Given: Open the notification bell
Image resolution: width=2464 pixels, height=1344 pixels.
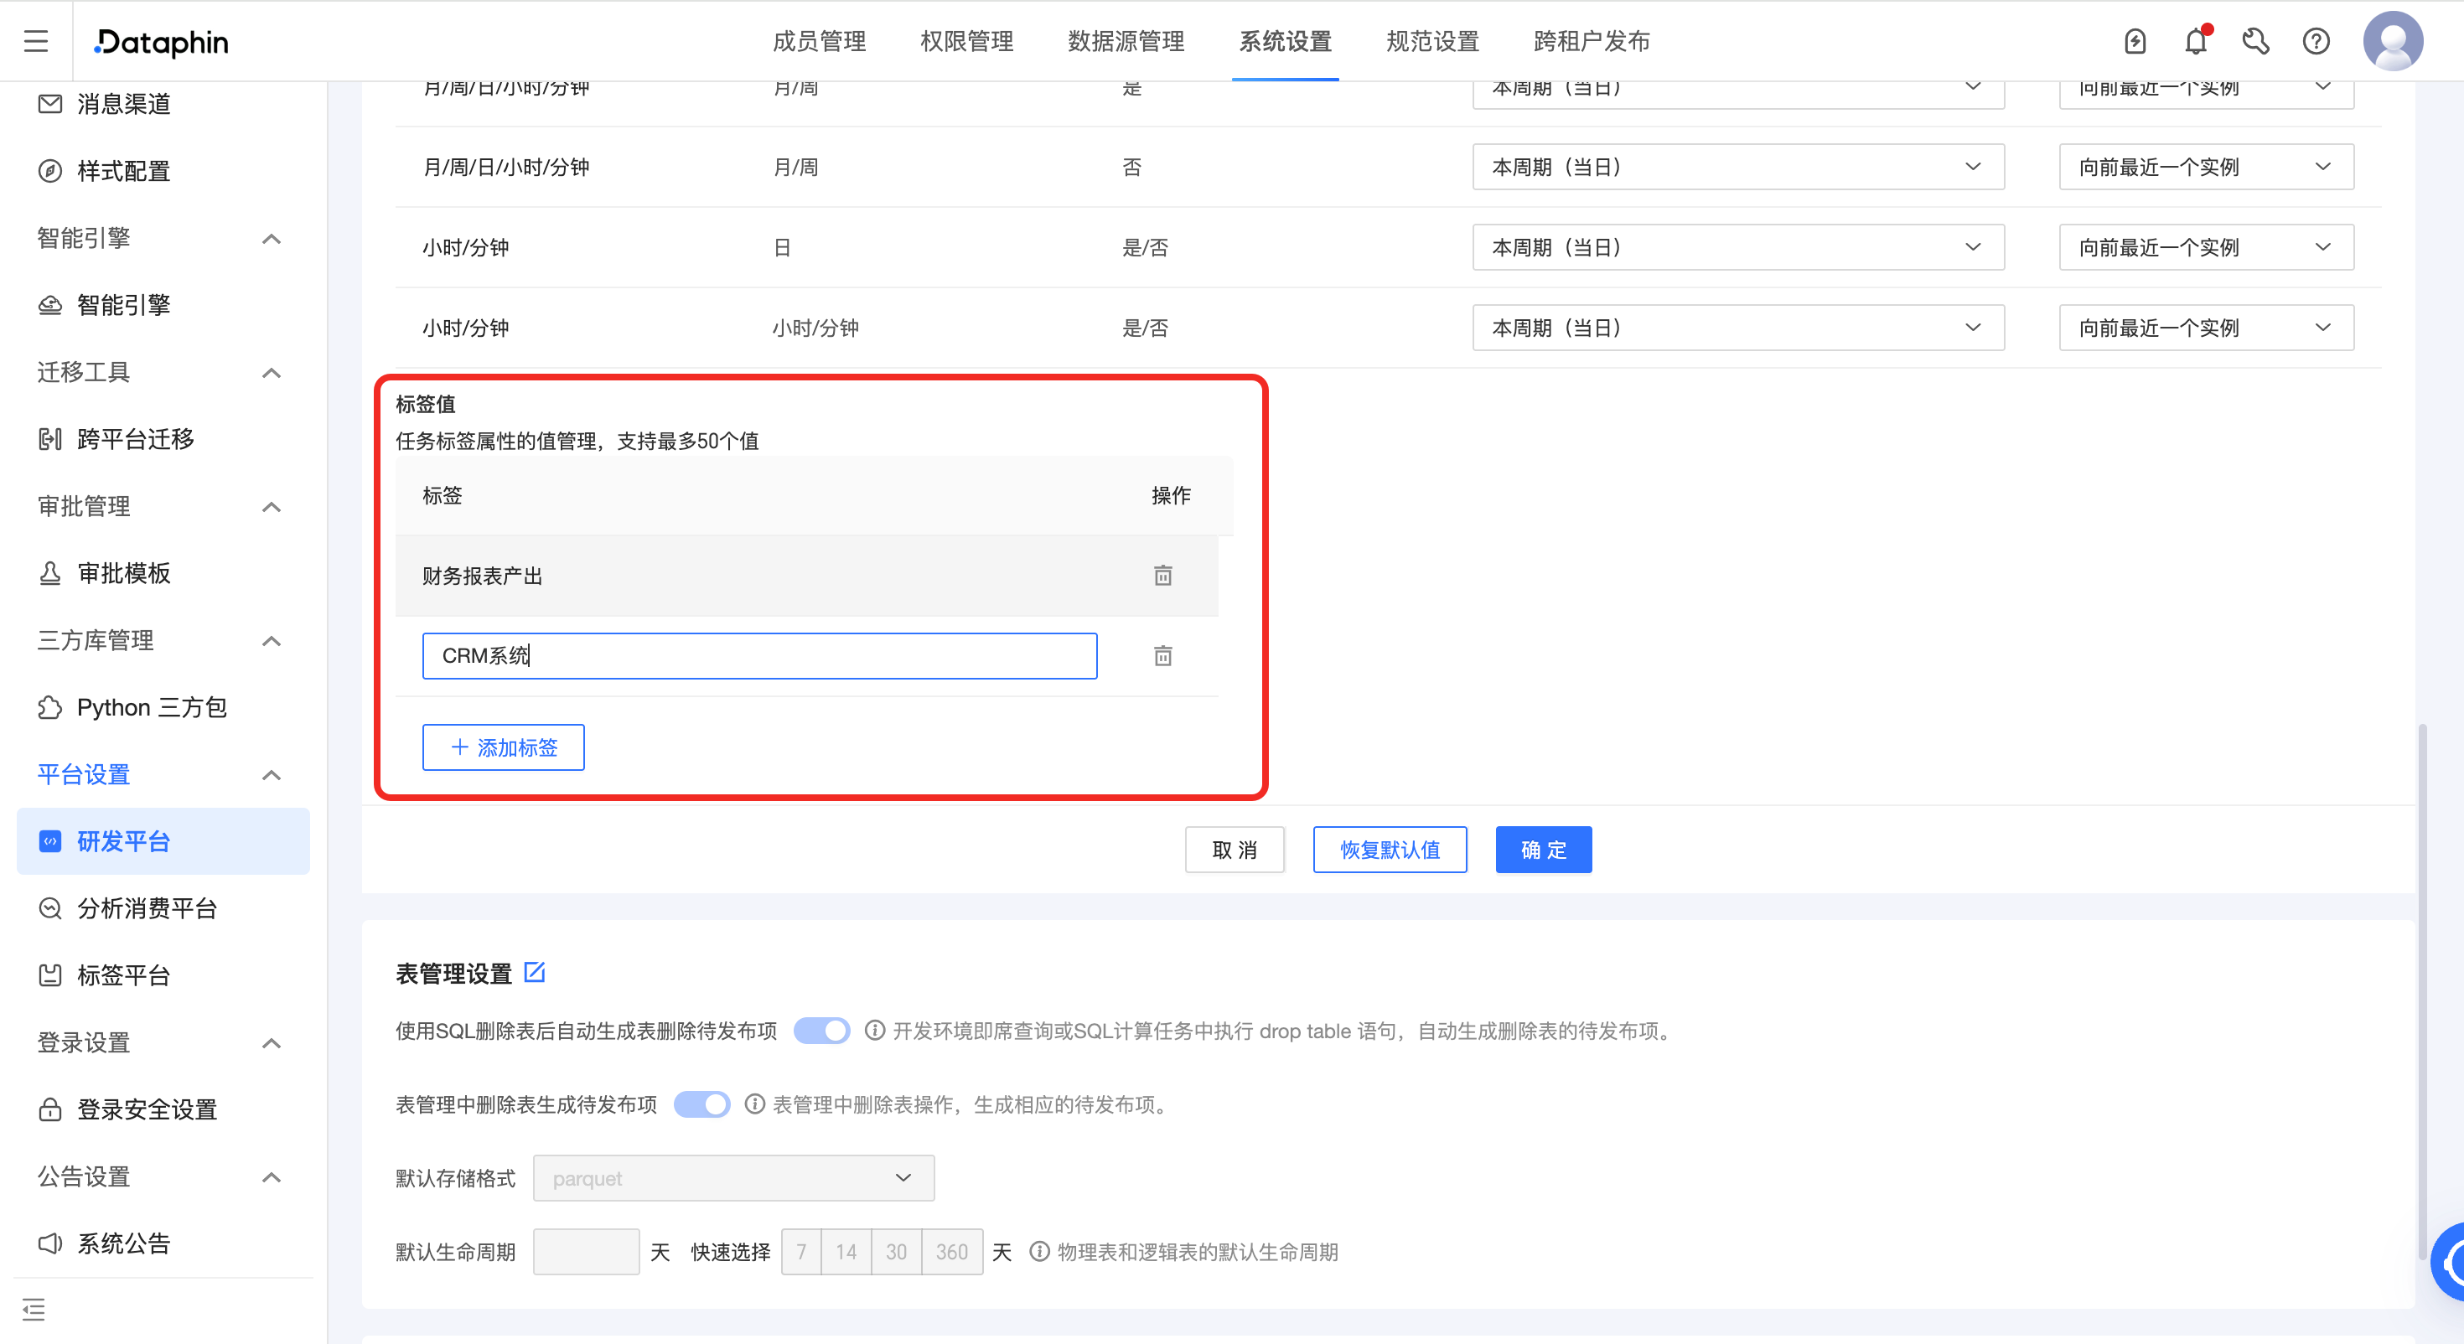Looking at the screenshot, I should pyautogui.click(x=2195, y=41).
